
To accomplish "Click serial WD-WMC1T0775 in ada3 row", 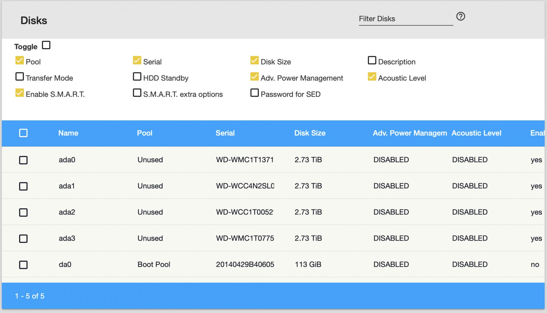I will coord(245,238).
